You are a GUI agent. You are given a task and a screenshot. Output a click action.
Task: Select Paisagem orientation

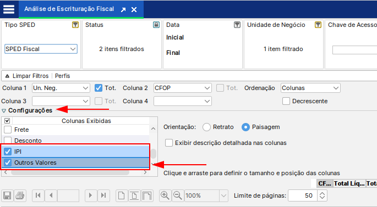tap(245, 127)
